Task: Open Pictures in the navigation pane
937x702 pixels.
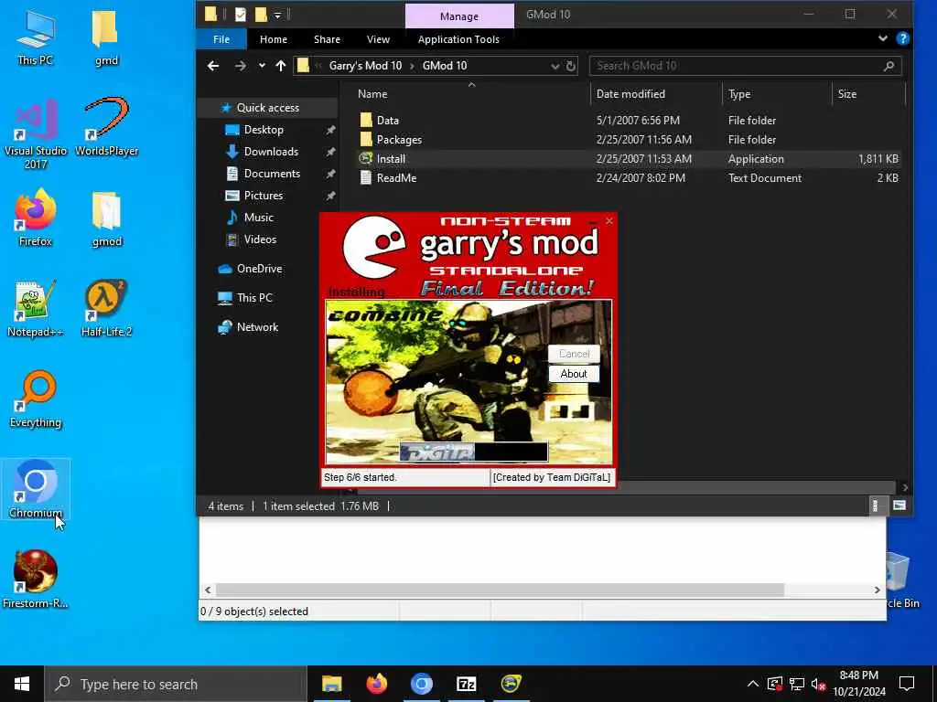Action: pos(263,196)
